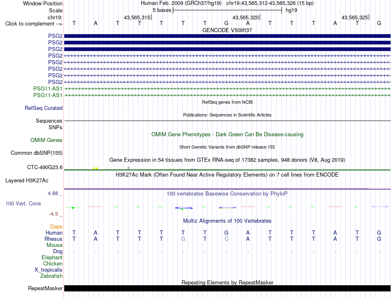Click the 'RefSeq genes from NCBI' title
Screen dimensions: 391x298
[x=227, y=102]
